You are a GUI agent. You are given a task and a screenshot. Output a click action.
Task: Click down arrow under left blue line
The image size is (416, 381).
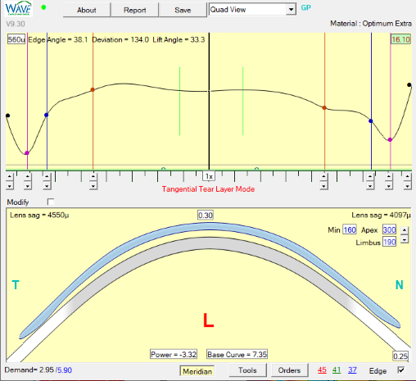click(x=47, y=186)
